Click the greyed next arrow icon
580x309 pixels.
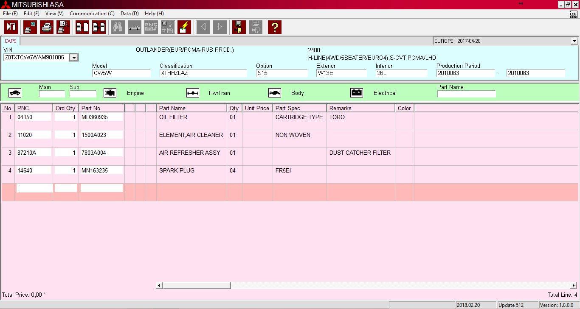point(220,27)
